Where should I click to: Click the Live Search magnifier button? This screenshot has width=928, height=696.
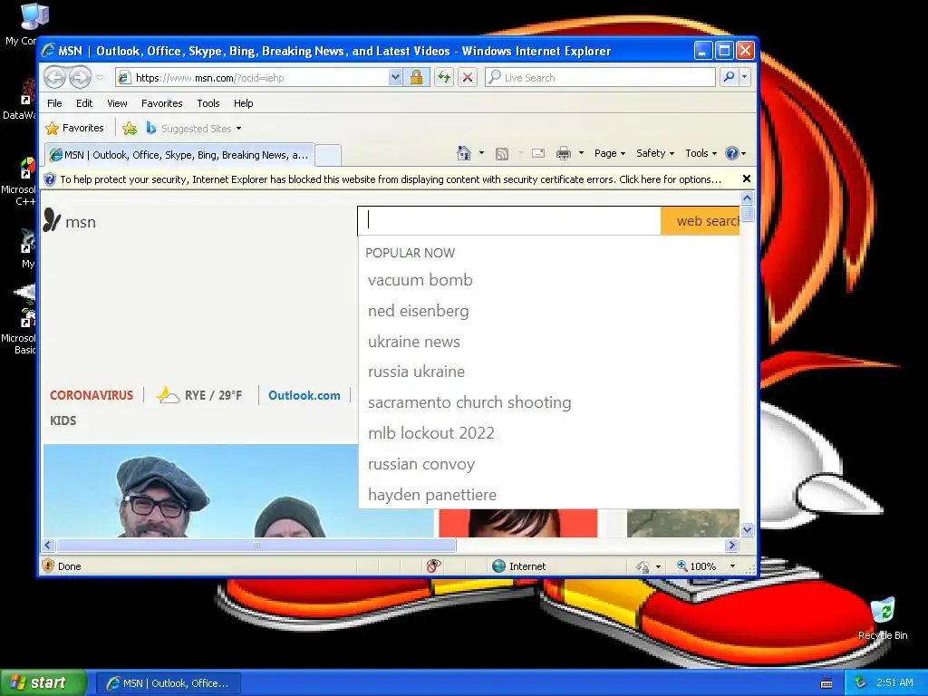[730, 77]
